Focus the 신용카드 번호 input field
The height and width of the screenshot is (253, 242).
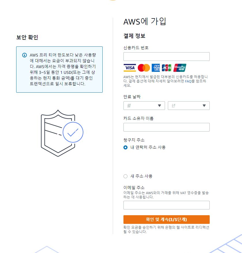pos(166,57)
